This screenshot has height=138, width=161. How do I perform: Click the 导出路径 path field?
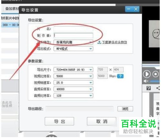point(80,109)
